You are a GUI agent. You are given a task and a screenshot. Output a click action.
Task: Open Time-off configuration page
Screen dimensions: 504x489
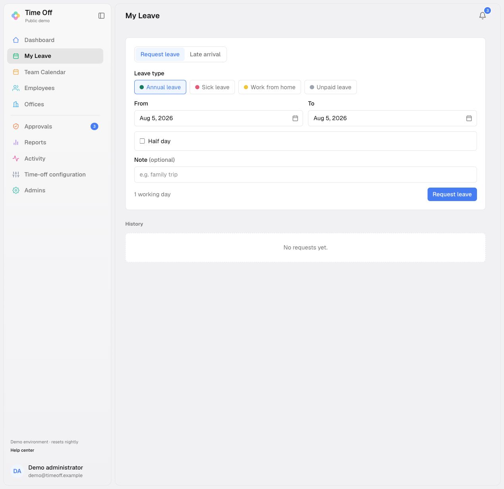[x=55, y=175]
